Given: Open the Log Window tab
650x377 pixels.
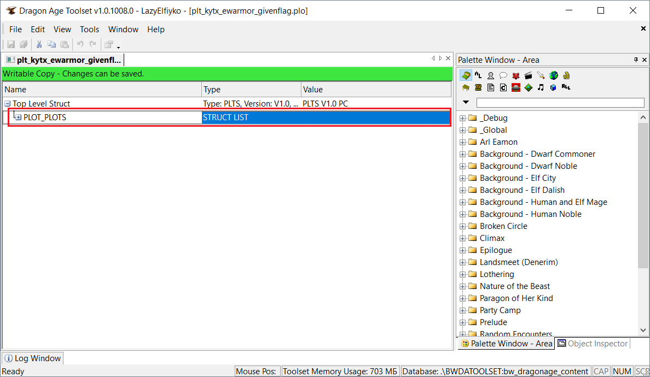Looking at the screenshot, I should (x=33, y=358).
